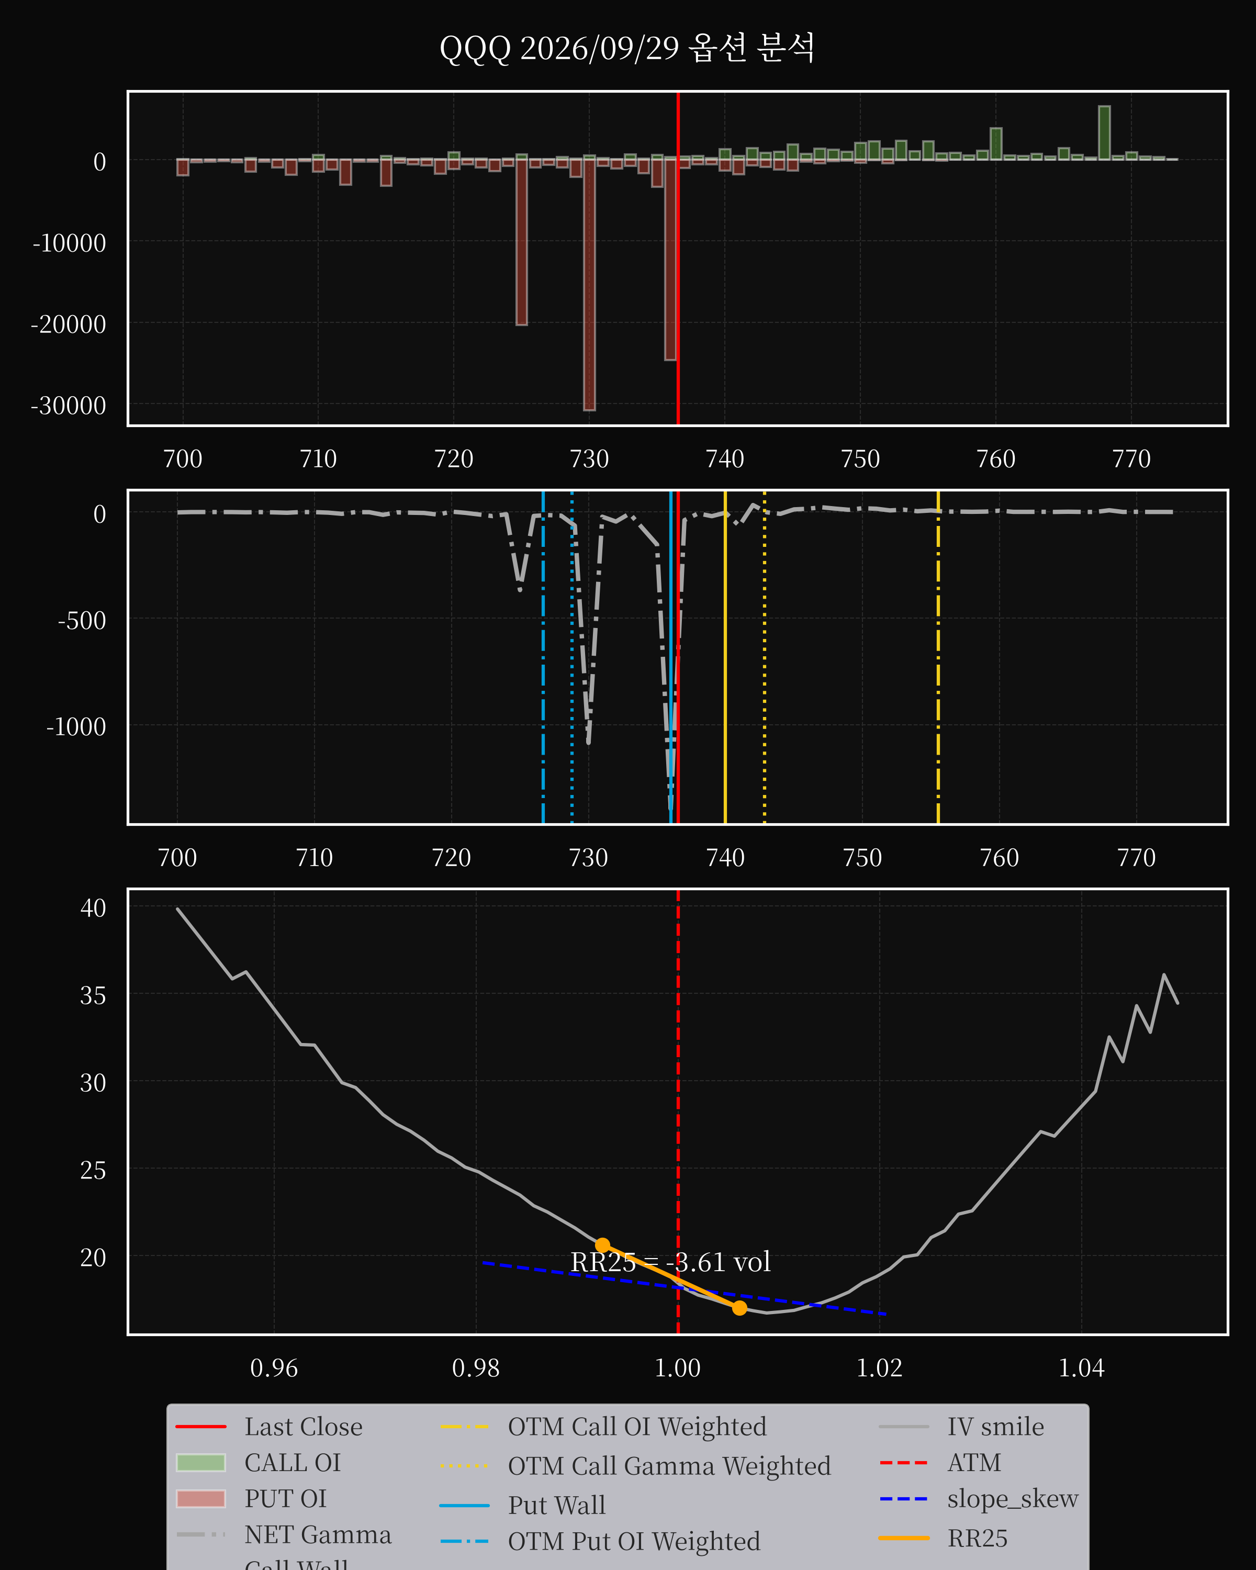Click the orange RR25 legend line

click(x=904, y=1538)
